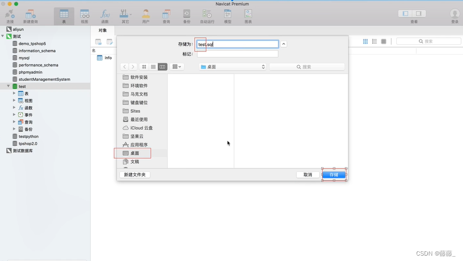Open the Function f(x) toolbar icon
This screenshot has width=463, height=261.
[105, 16]
